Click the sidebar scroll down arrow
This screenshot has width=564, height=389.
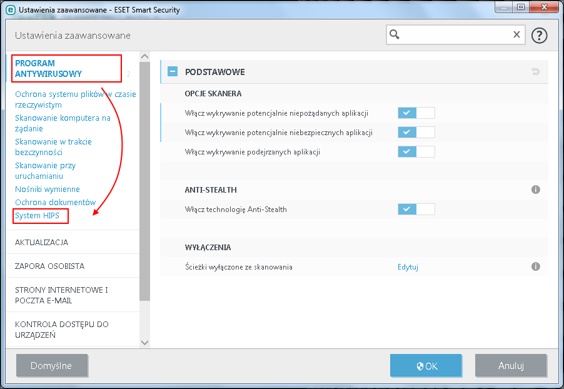145,342
